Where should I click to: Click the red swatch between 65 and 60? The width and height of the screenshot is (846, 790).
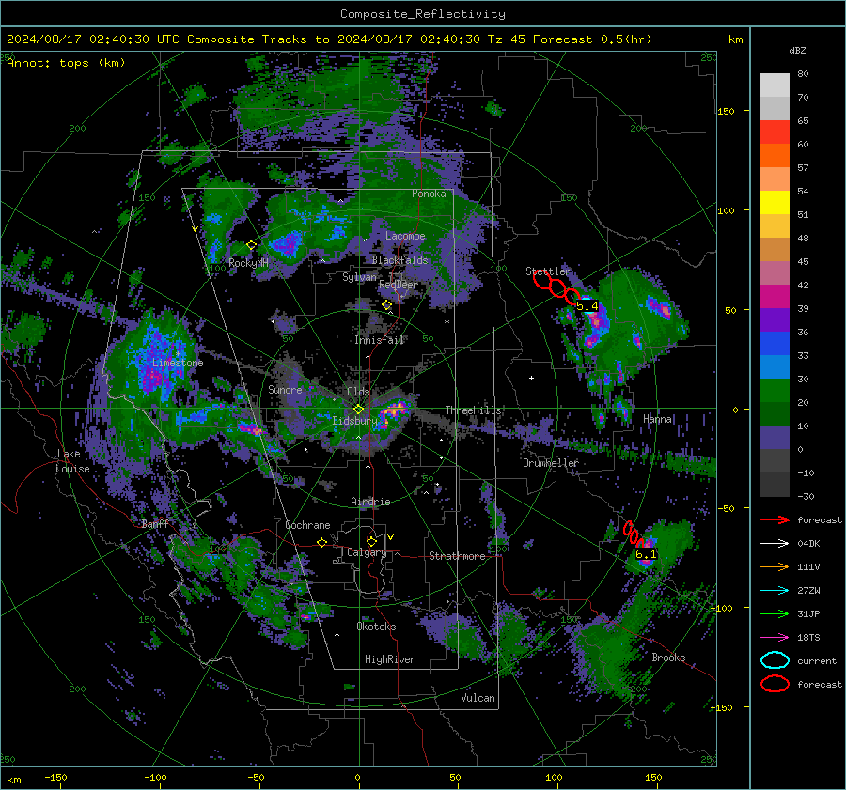pyautogui.click(x=775, y=132)
